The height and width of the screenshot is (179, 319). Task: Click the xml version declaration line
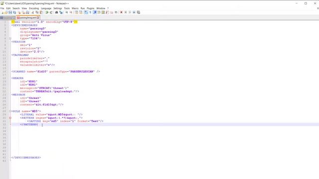tap(44, 22)
